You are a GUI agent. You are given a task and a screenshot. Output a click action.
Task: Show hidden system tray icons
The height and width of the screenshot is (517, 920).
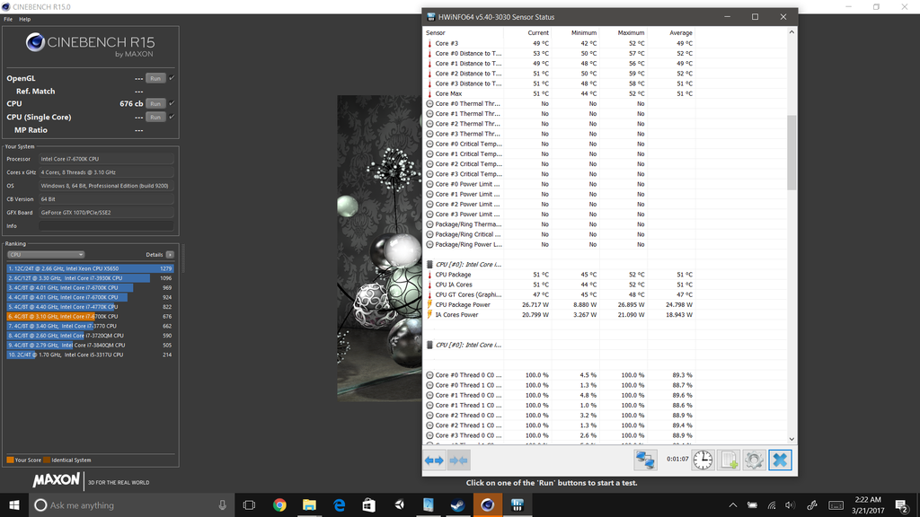coord(733,504)
